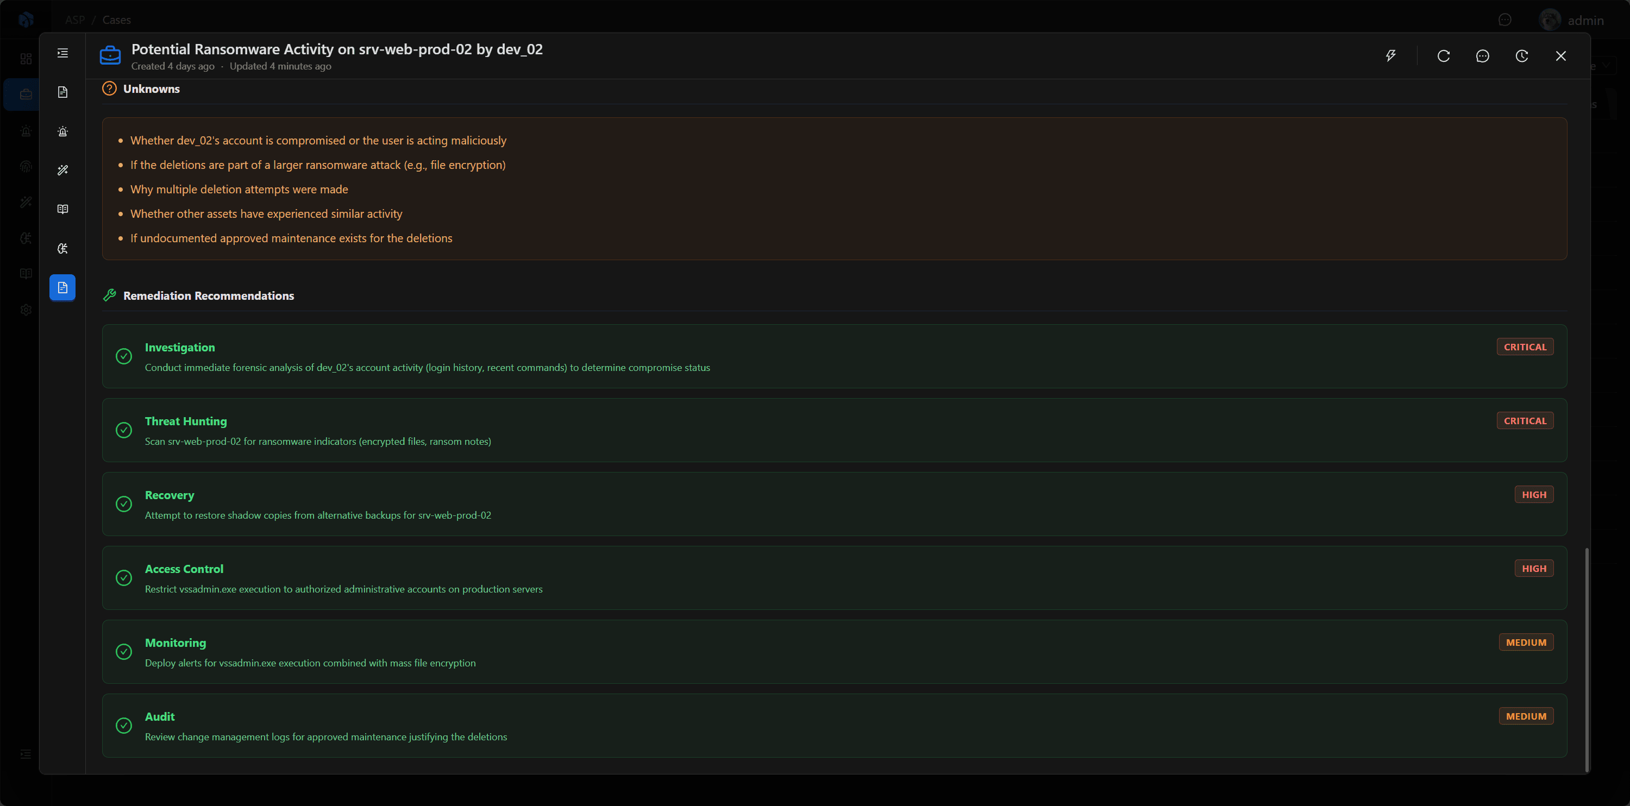Viewport: 1630px width, 806px height.
Task: Open settings gear in main sidebar
Action: 26,310
